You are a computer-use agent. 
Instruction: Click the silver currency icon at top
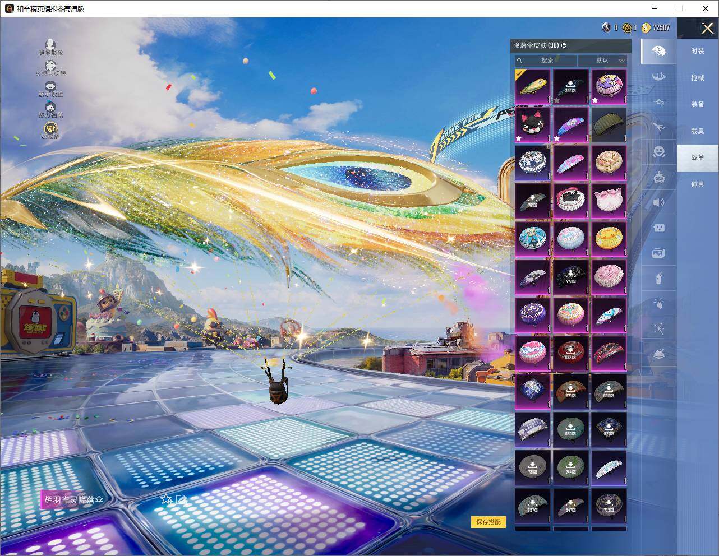point(606,27)
